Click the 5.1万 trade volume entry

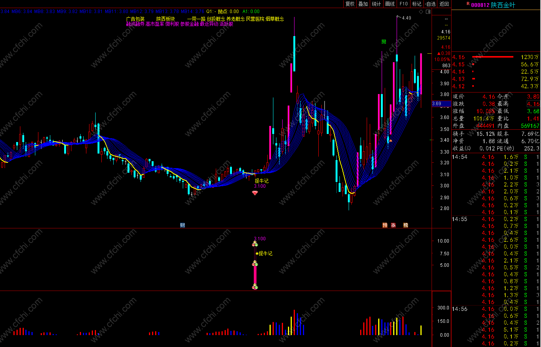coord(511,330)
